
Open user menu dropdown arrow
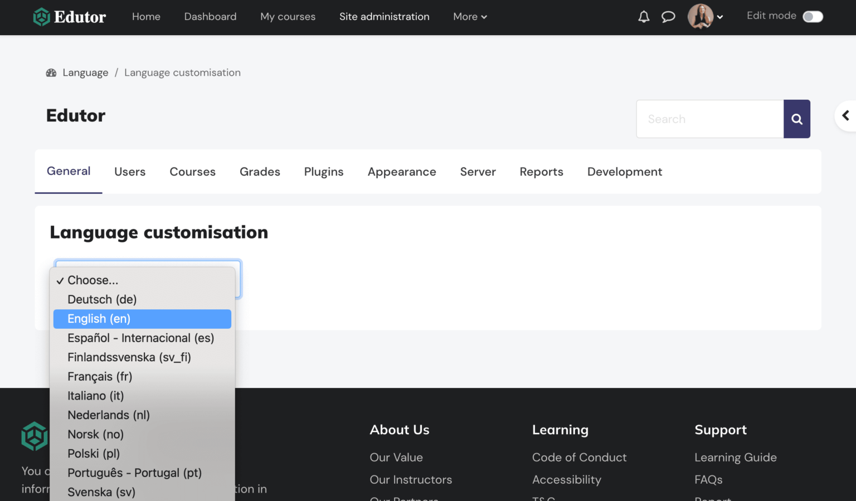tap(720, 17)
